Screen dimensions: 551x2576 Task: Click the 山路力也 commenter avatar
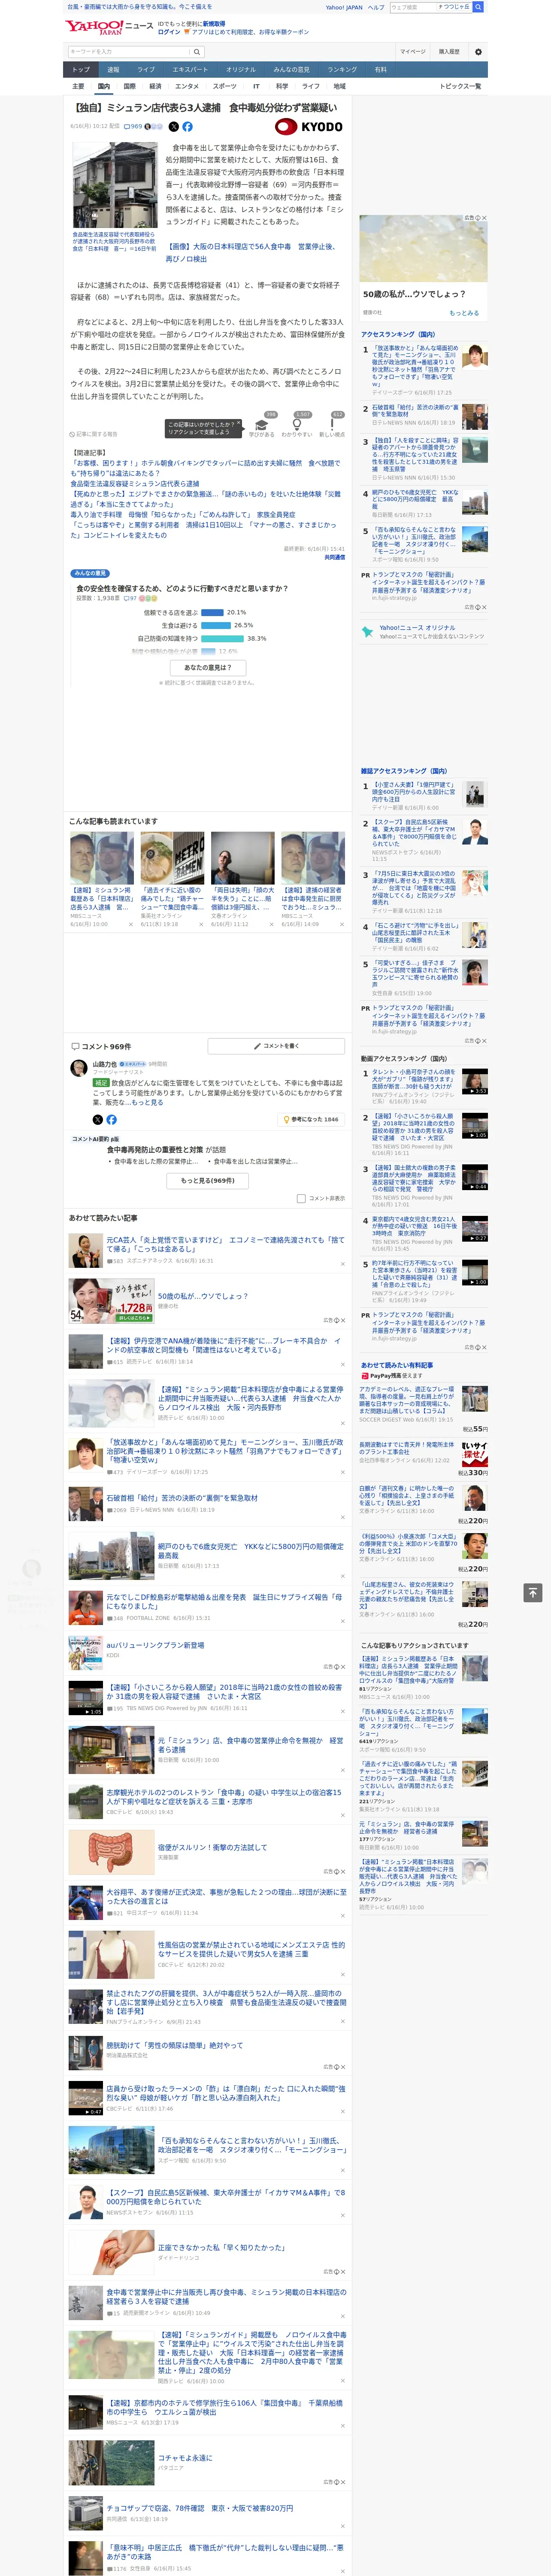(x=78, y=1069)
